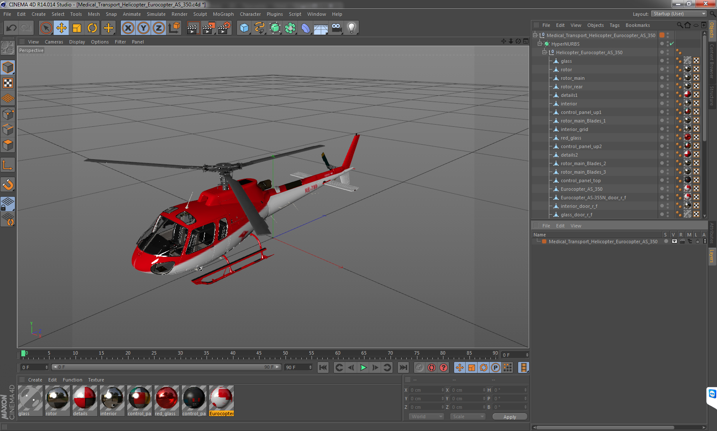Select the glass material swatch
The image size is (717, 431).
click(x=30, y=401)
